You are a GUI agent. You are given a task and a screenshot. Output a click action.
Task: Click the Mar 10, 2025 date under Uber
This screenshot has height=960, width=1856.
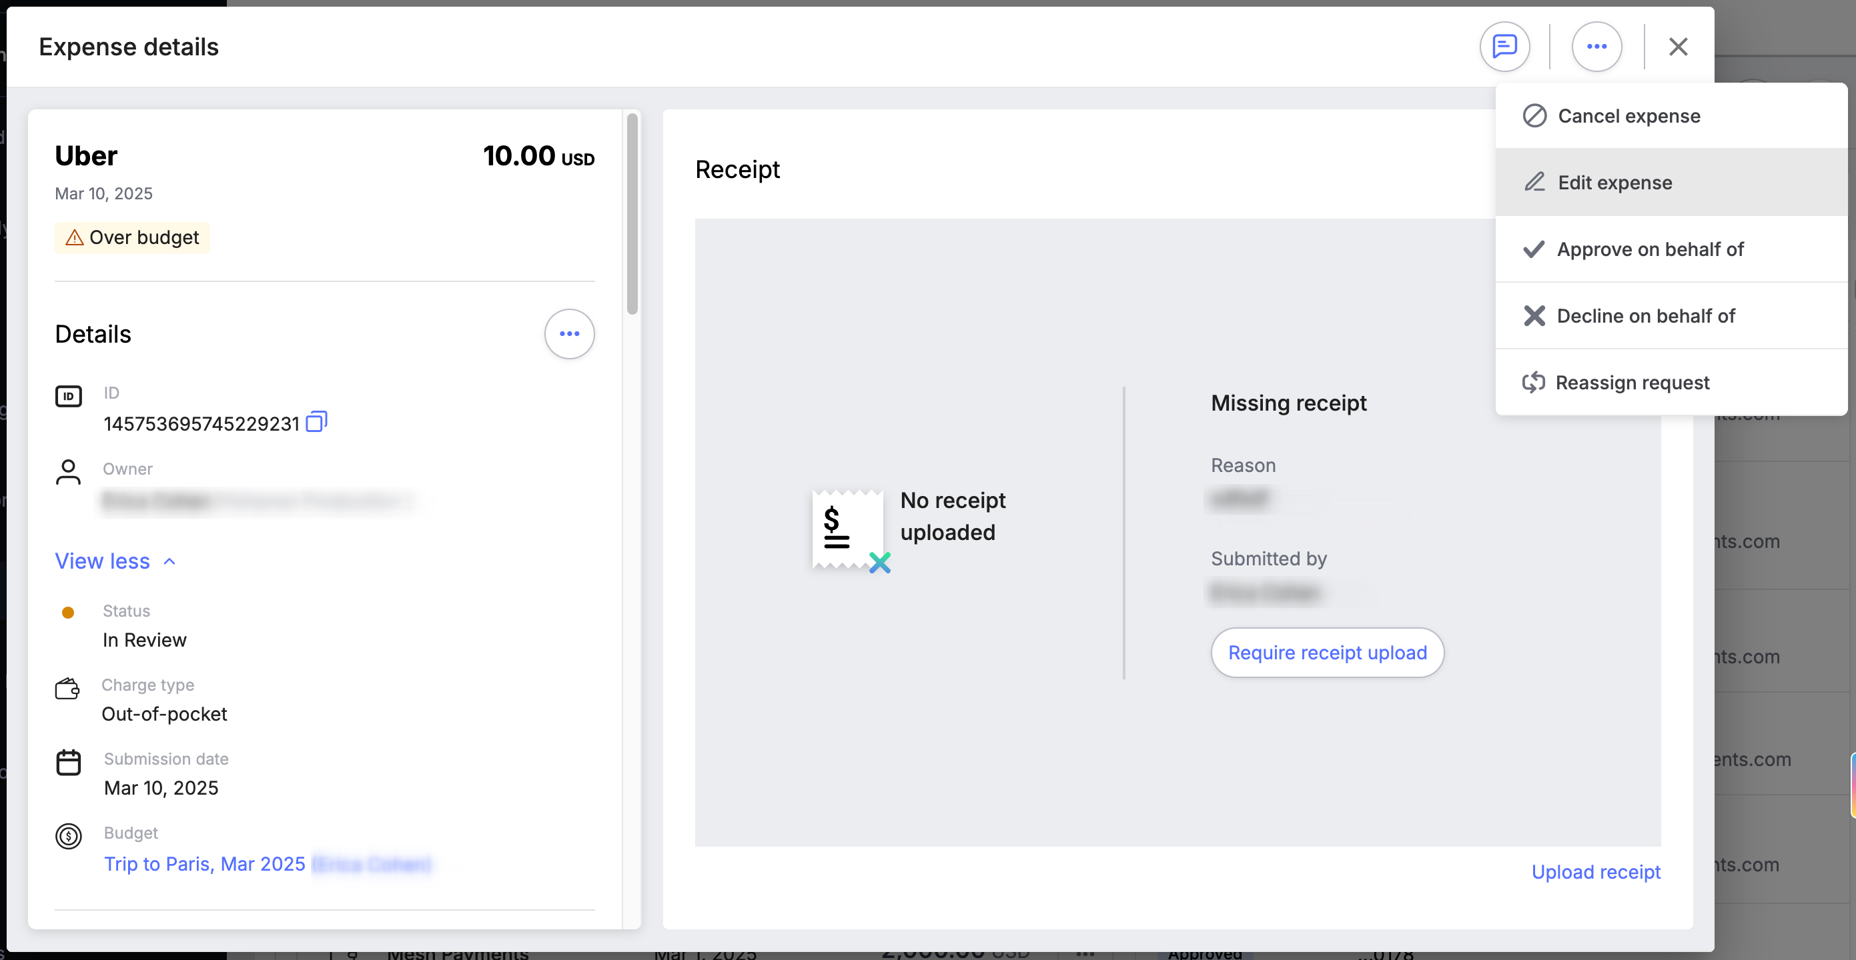click(104, 194)
